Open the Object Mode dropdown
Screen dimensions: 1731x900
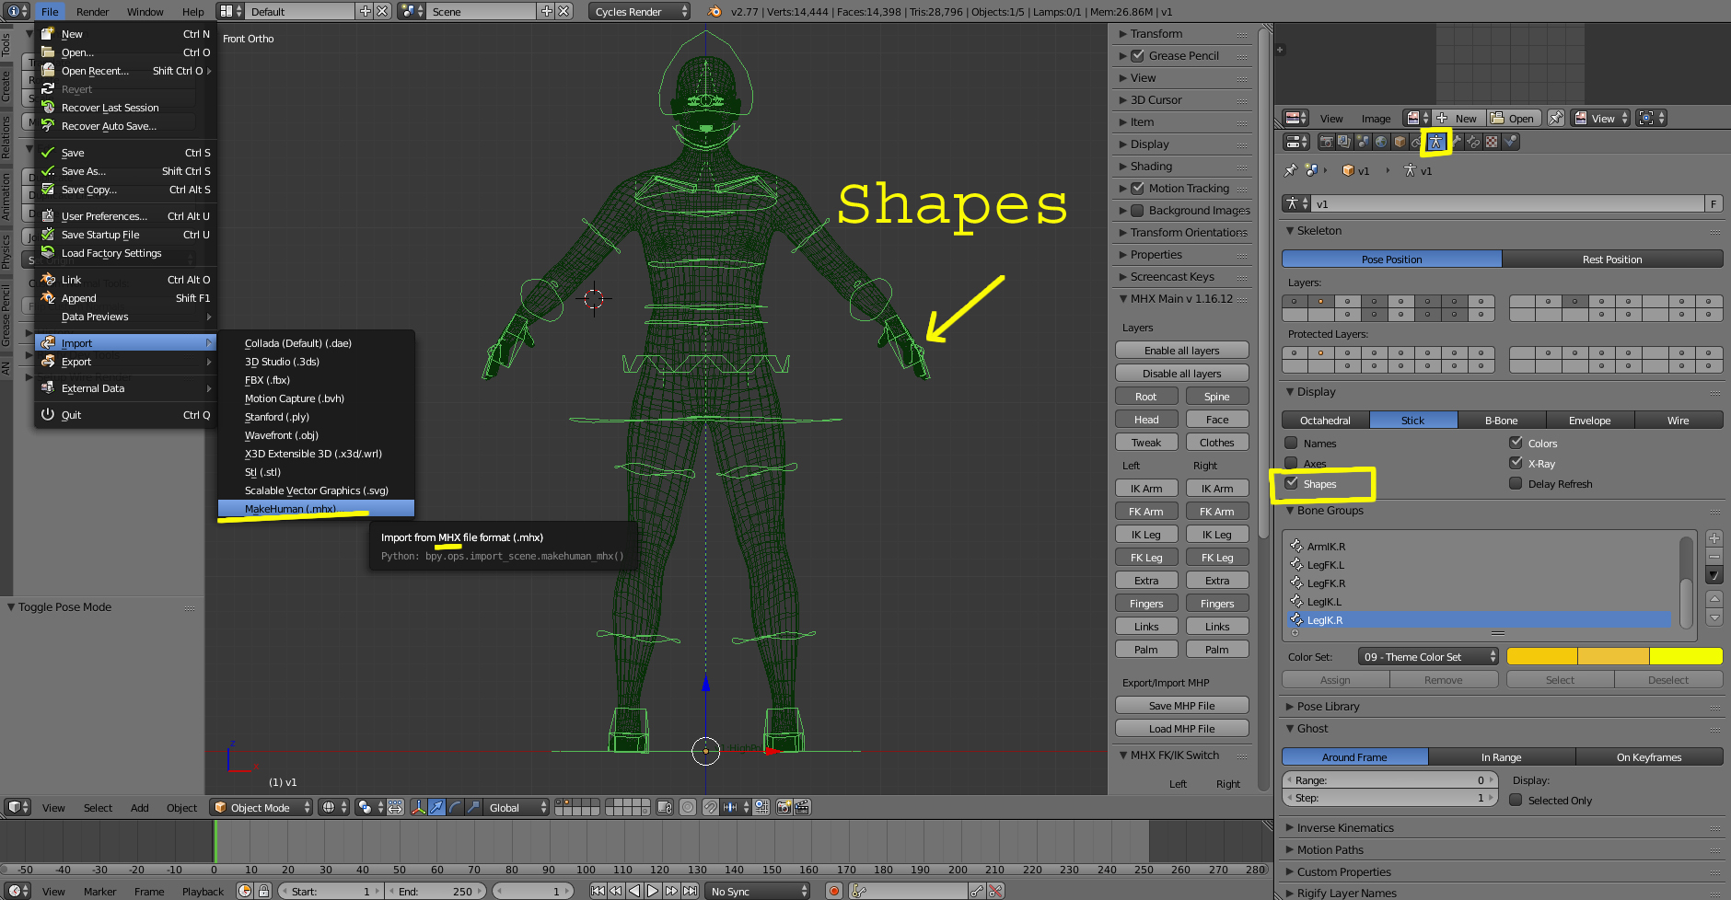261,807
